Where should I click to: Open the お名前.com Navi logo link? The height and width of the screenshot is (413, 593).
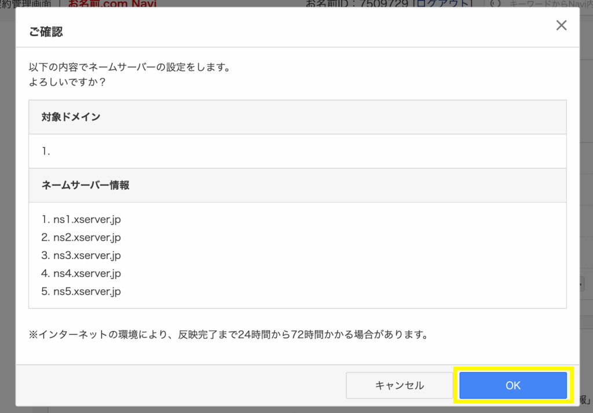112,3
